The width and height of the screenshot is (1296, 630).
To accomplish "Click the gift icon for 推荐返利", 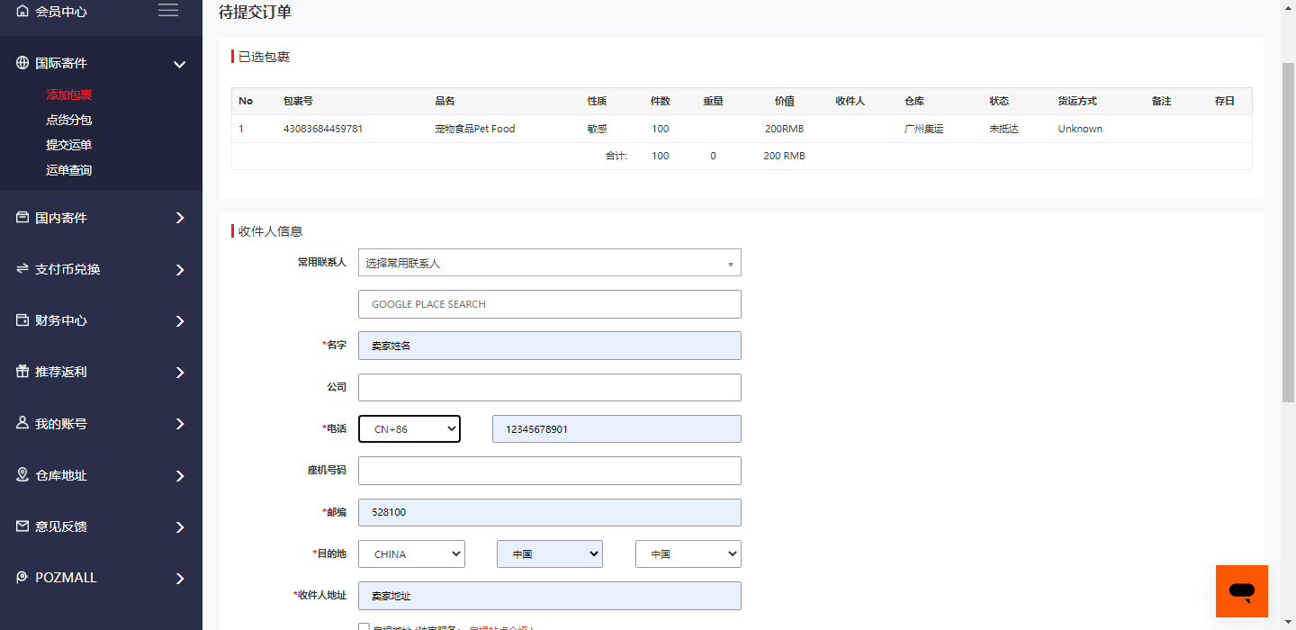I will 22,372.
